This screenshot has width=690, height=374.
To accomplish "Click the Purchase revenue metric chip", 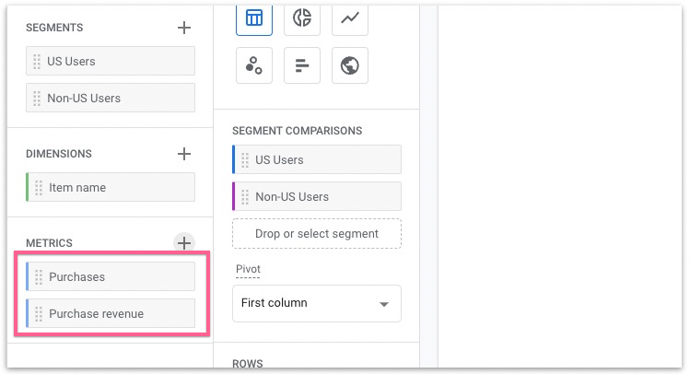I will point(111,314).
